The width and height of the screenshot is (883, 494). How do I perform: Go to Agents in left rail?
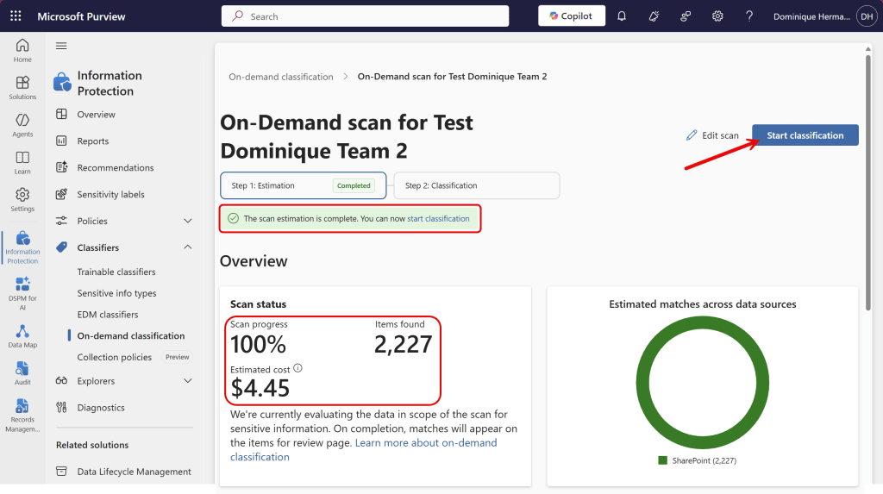22,125
